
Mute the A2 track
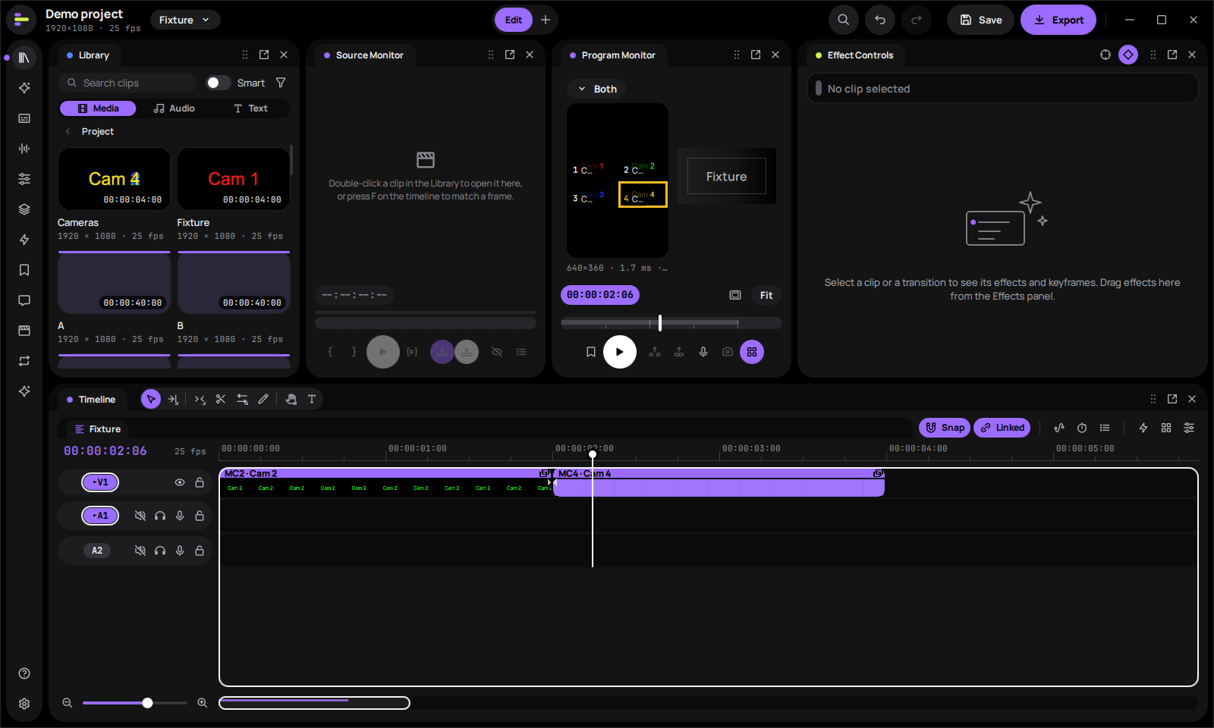(140, 551)
